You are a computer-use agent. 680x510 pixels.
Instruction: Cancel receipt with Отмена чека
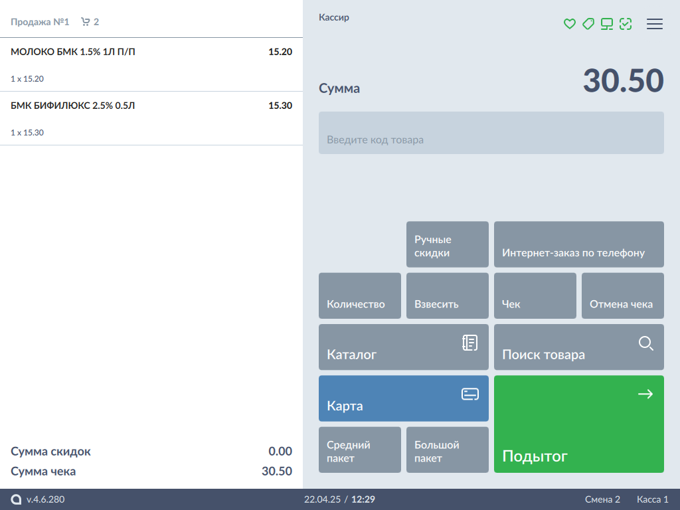point(622,296)
